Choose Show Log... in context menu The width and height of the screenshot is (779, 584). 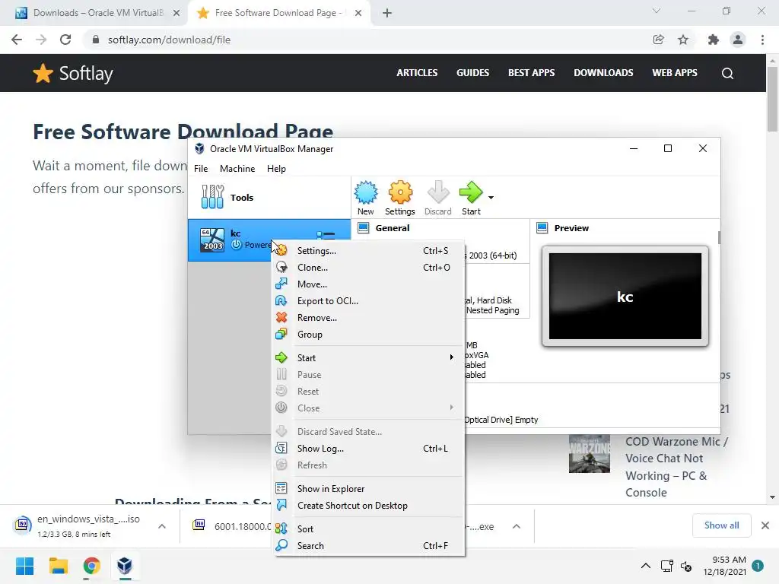(x=369, y=449)
